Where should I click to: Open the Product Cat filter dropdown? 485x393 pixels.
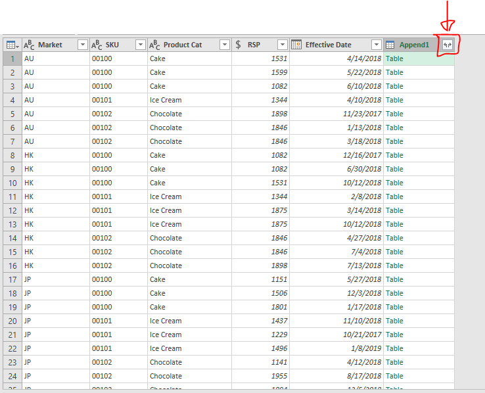pos(224,45)
